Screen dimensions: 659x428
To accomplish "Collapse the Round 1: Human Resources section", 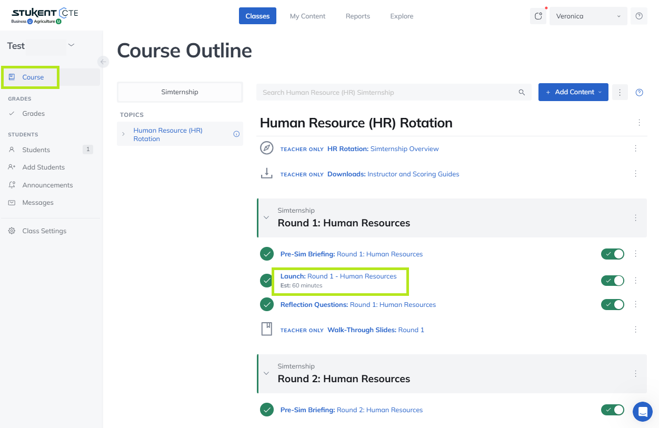I will coord(266,217).
